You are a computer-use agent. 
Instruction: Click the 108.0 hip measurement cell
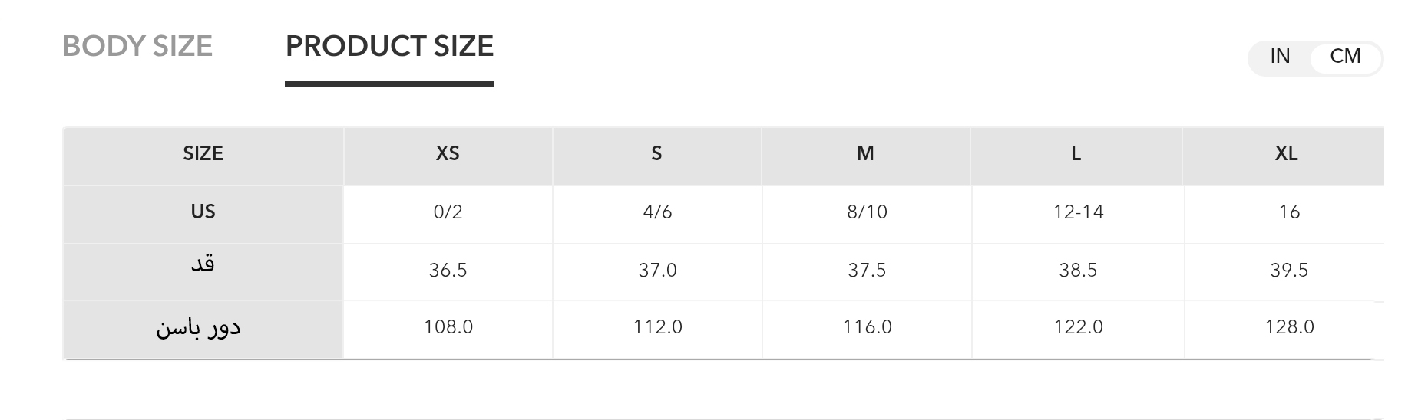[x=448, y=327]
